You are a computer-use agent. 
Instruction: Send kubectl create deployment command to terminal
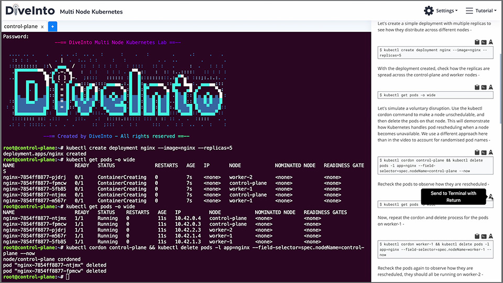point(484,42)
